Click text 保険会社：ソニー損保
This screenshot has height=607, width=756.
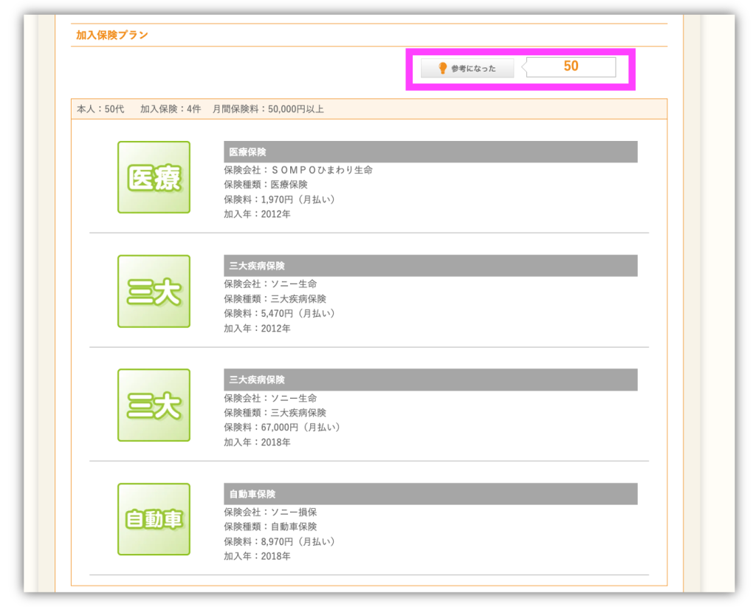tap(270, 512)
